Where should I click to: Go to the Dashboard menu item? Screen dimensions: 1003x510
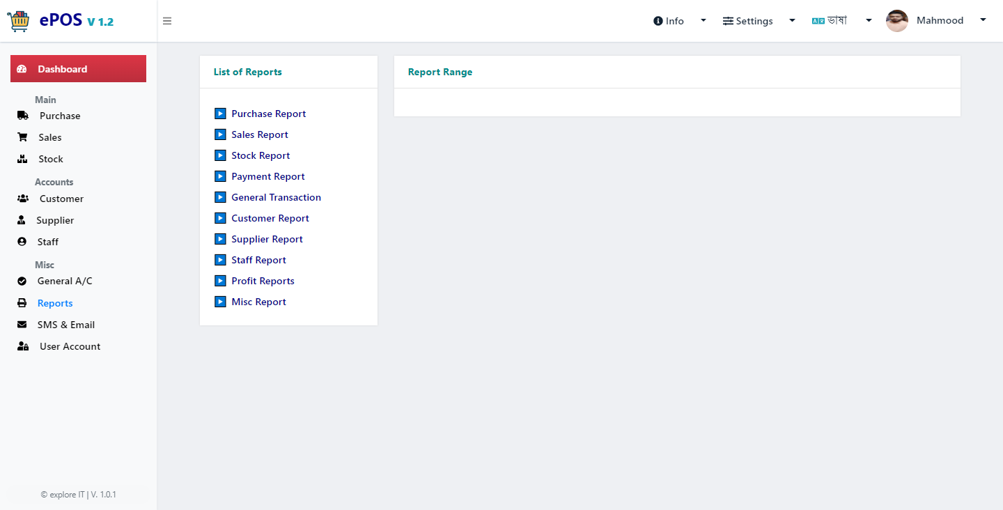point(78,69)
